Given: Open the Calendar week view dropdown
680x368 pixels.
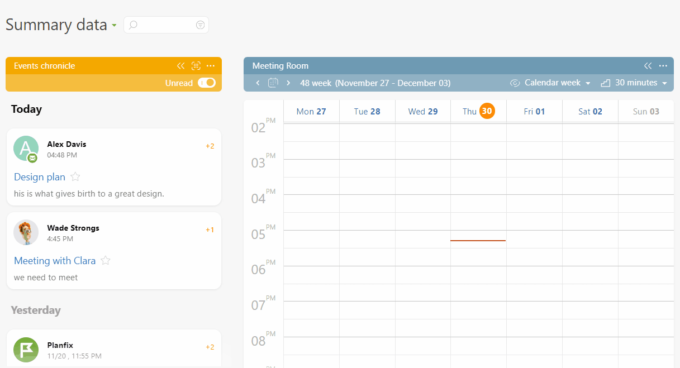Looking at the screenshot, I should click(558, 83).
